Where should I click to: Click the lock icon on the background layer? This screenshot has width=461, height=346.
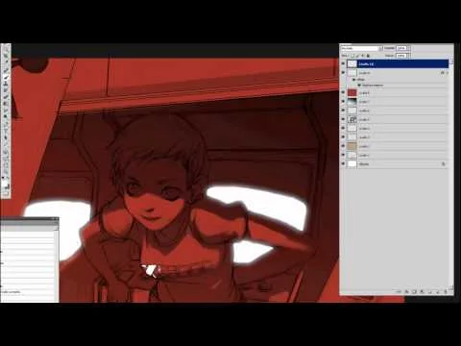tap(444, 164)
